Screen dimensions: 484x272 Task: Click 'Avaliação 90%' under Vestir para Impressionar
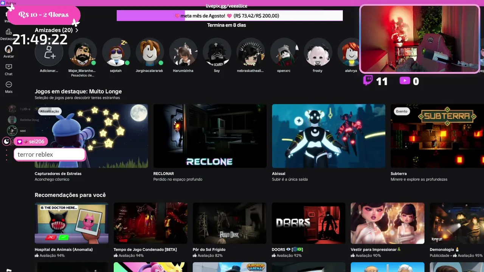[x=366, y=256]
